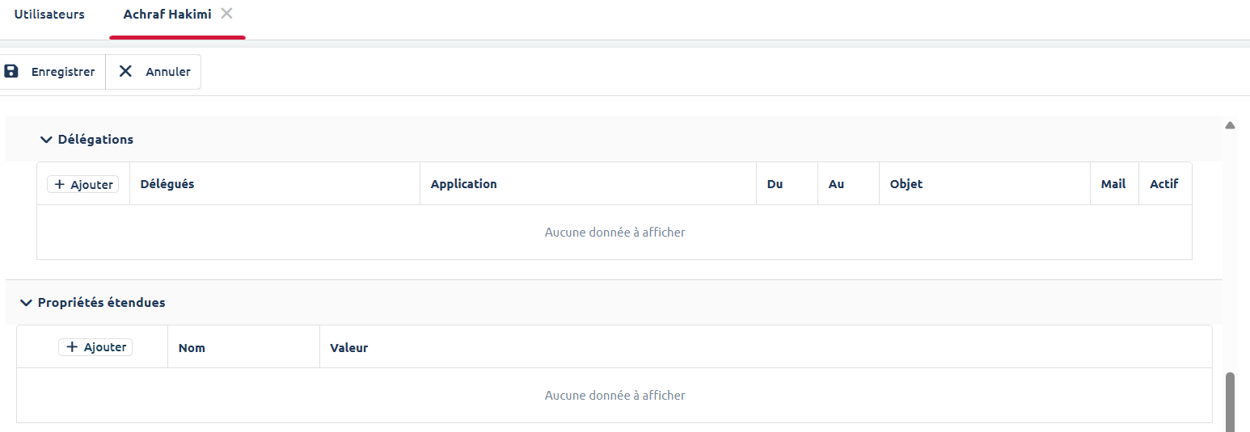
Task: Close the Achraf Hakimi tab
Action: [x=227, y=14]
